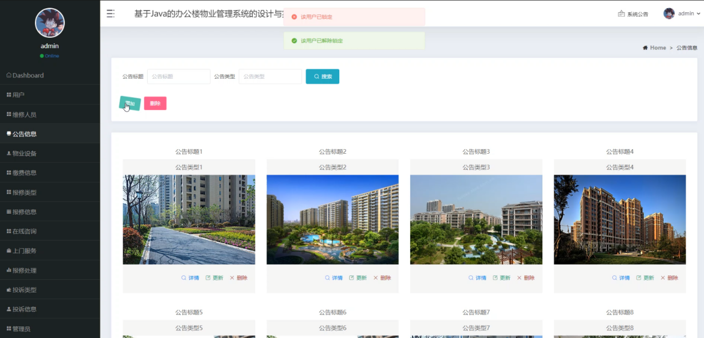704x338 pixels.
Task: Open 报修类型 in the sidebar
Action: [x=50, y=193]
